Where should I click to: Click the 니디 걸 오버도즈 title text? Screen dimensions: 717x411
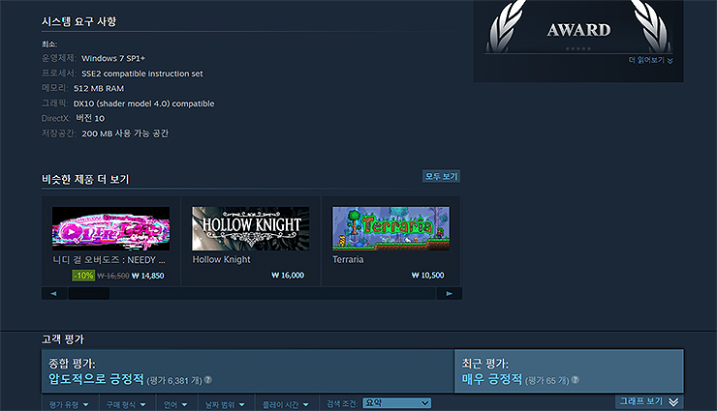109,260
